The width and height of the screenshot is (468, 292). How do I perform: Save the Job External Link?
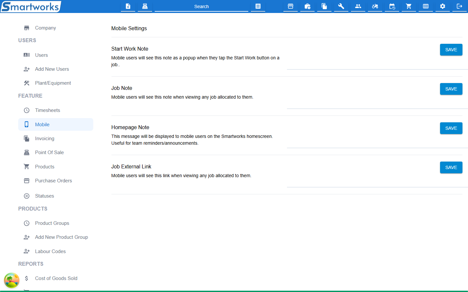click(451, 167)
